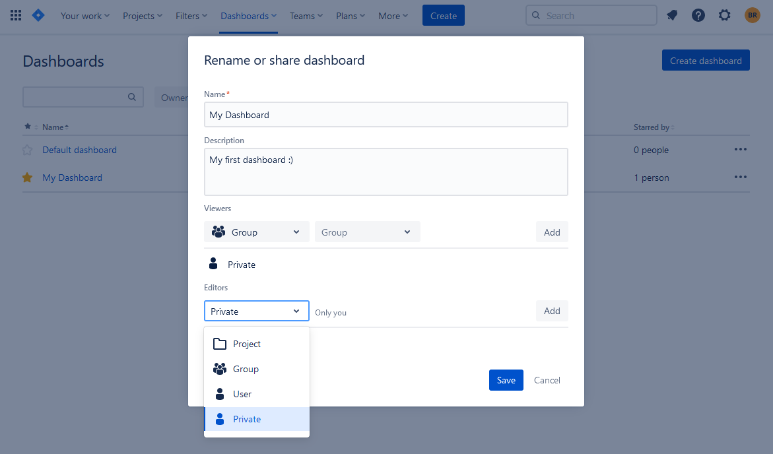Sort dashboards by Name column
Viewport: 773px width, 454px height.
(55, 127)
